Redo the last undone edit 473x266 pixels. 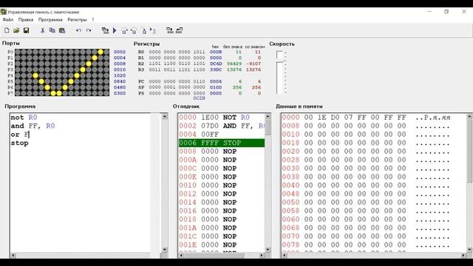89,30
